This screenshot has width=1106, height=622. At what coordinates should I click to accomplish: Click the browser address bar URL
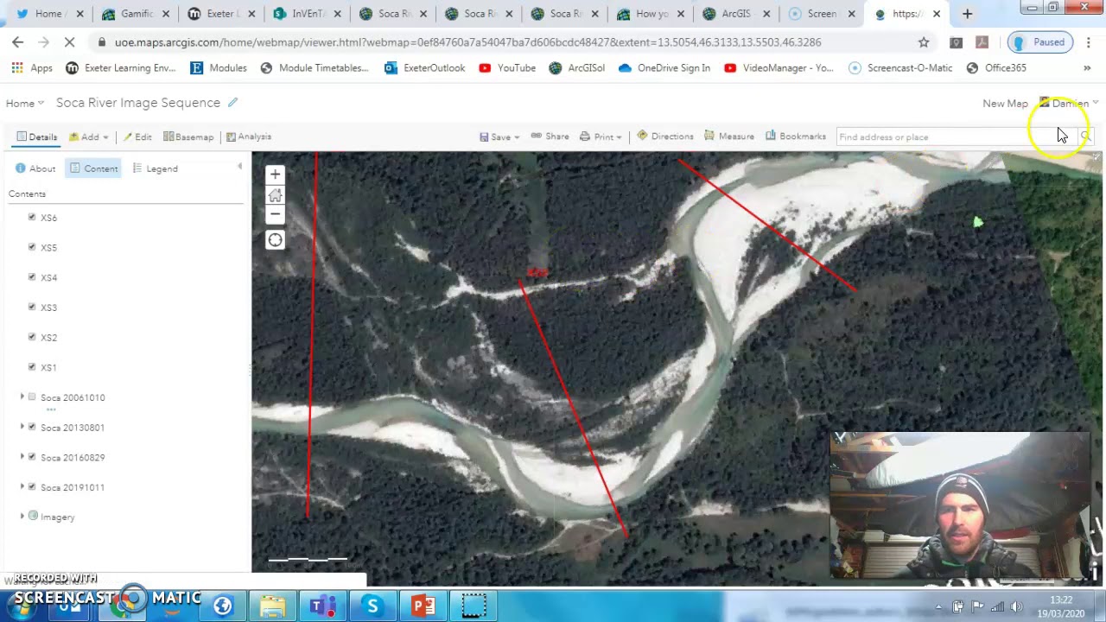[467, 41]
